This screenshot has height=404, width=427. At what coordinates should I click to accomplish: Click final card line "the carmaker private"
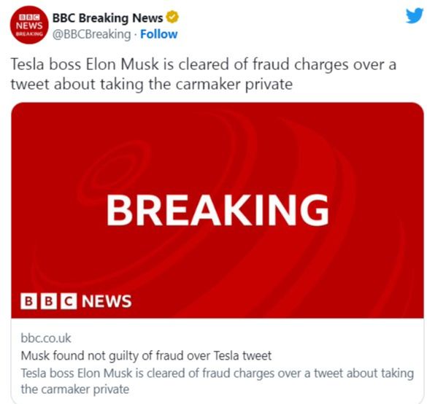[x=75, y=389]
